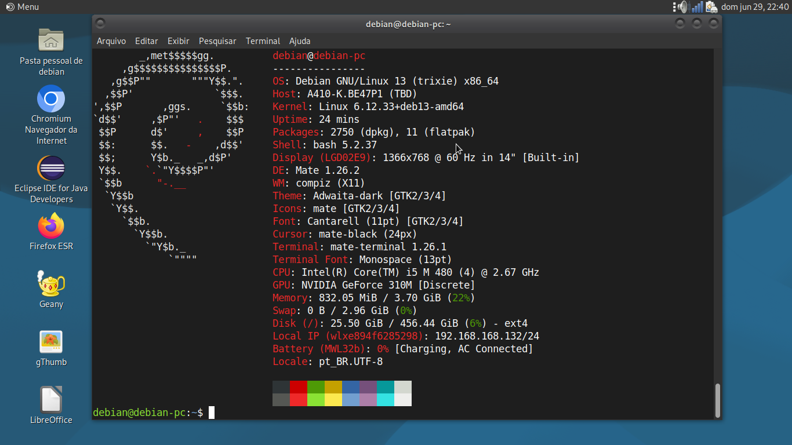Click the Font: Cantarell (11pt) line
This screenshot has width=792, height=445.
pos(368,221)
